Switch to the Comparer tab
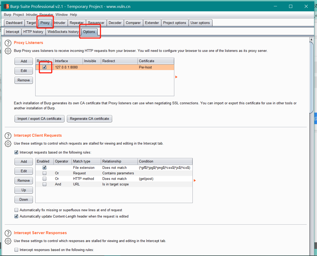This screenshot has width=317, height=256. [x=133, y=23]
